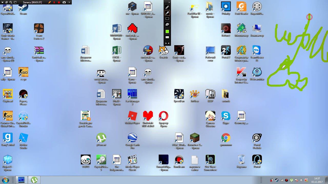Select the recorder screen-region selection icon
The height and width of the screenshot is (184, 328).
(x=15, y=2)
